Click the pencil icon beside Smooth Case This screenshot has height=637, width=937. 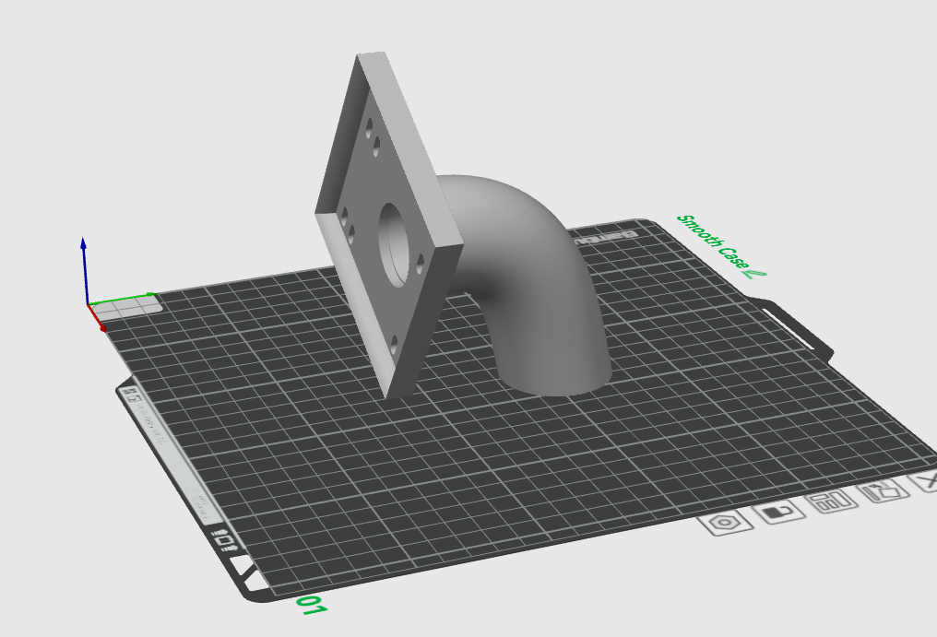[x=754, y=274]
